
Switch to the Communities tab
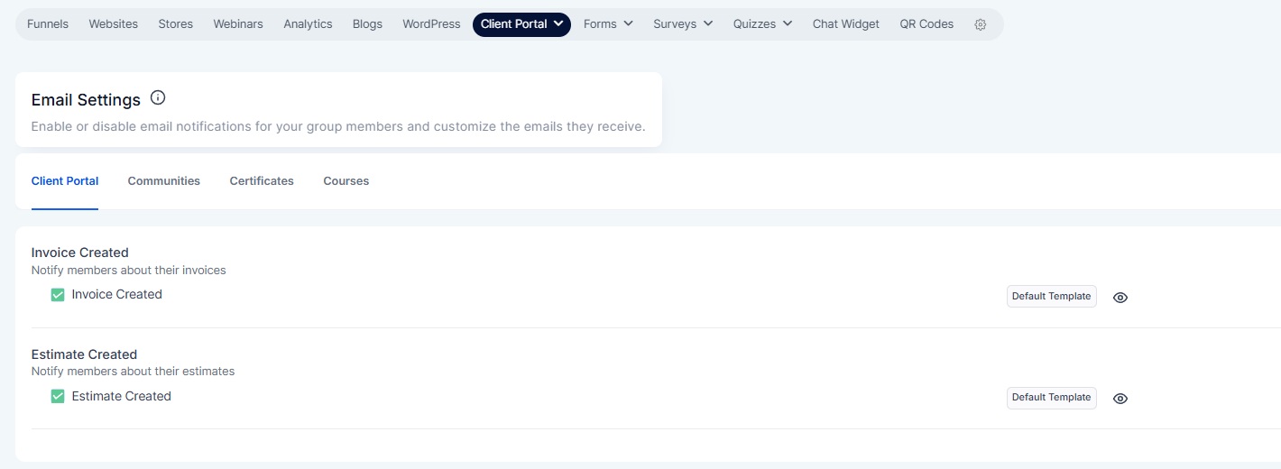(x=164, y=181)
